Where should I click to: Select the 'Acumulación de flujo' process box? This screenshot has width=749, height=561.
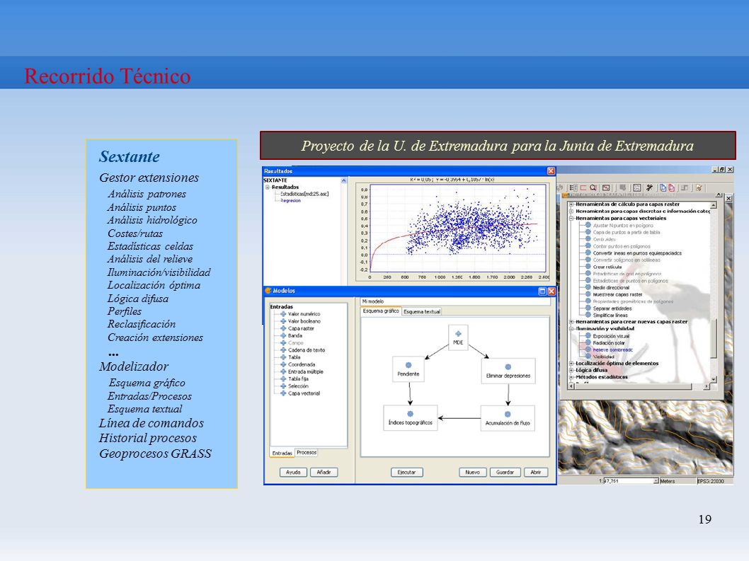tap(508, 418)
